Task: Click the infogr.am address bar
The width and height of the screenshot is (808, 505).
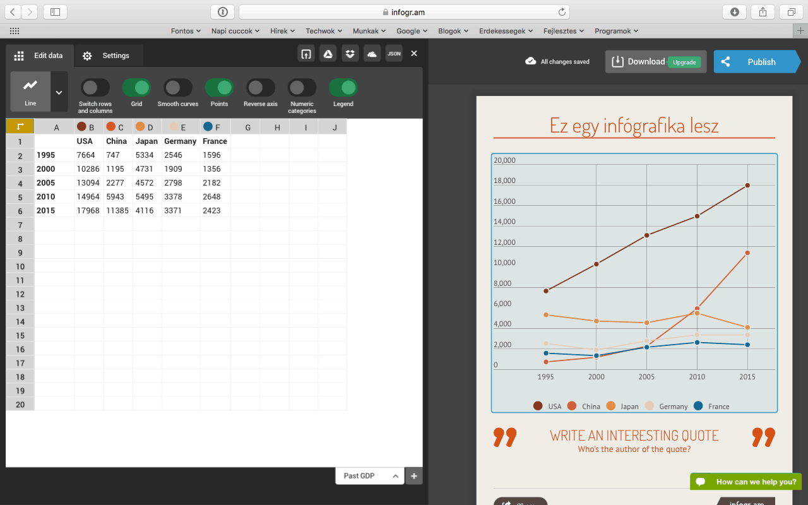Action: (404, 12)
